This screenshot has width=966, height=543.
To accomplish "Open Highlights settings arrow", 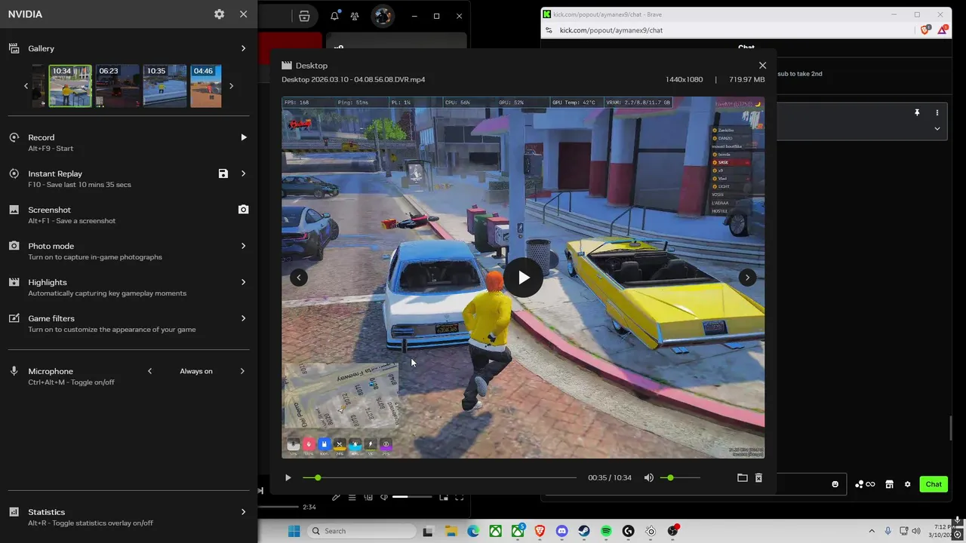I will 243,282.
